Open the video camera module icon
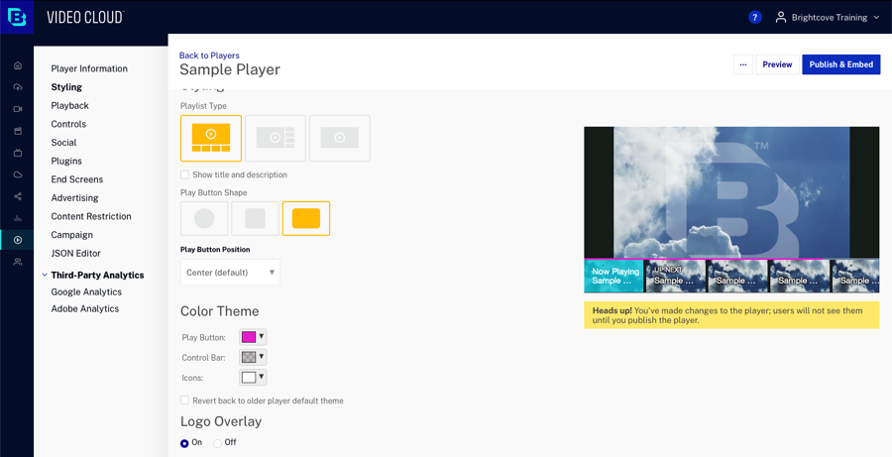This screenshot has width=892, height=457. pyautogui.click(x=18, y=109)
